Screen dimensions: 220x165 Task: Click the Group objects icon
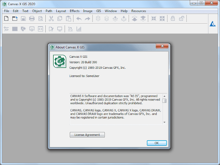[154, 18]
